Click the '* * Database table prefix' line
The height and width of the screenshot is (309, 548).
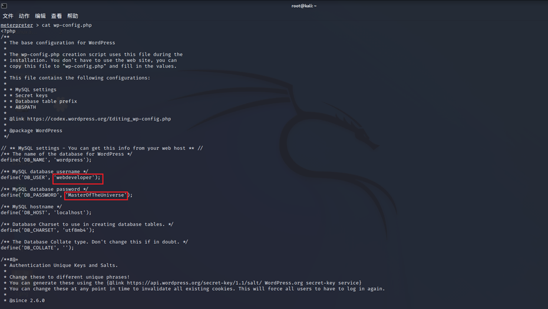click(40, 102)
